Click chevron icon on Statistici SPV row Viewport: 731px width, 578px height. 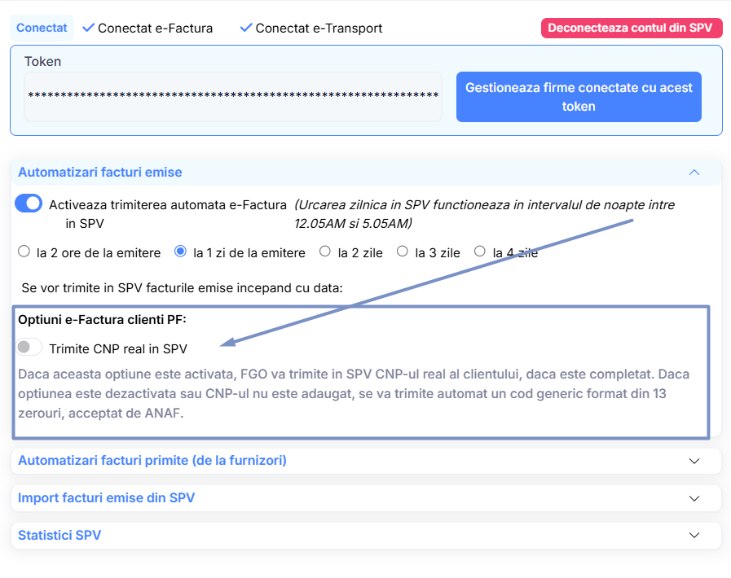tap(694, 536)
